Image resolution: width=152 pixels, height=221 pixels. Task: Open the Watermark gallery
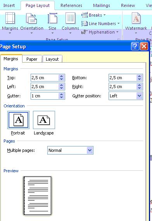click(x=136, y=23)
